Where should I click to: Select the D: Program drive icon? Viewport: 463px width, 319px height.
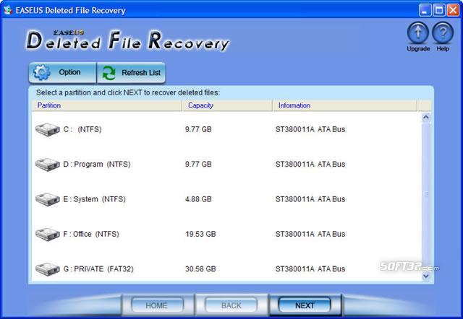(48, 165)
